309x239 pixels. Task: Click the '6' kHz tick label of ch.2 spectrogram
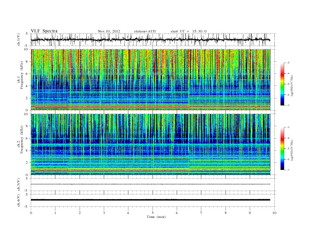(x=27, y=138)
